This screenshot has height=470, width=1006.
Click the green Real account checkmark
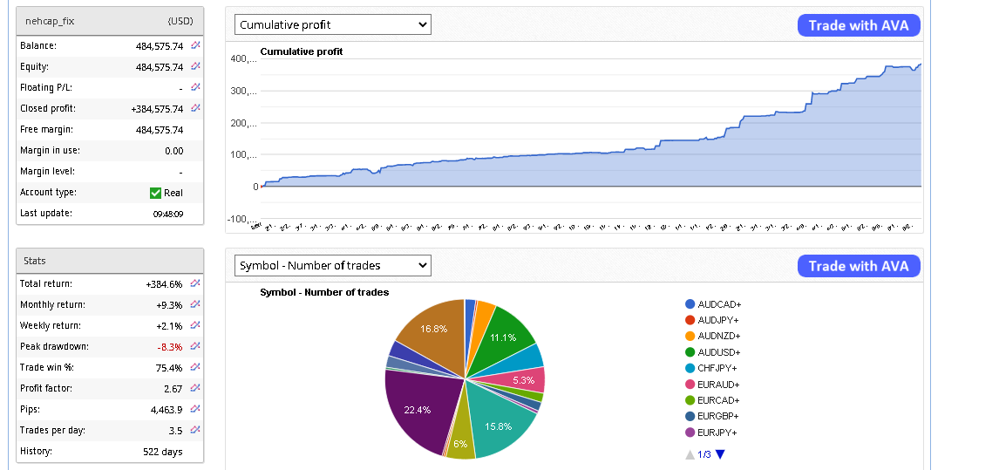(x=155, y=193)
